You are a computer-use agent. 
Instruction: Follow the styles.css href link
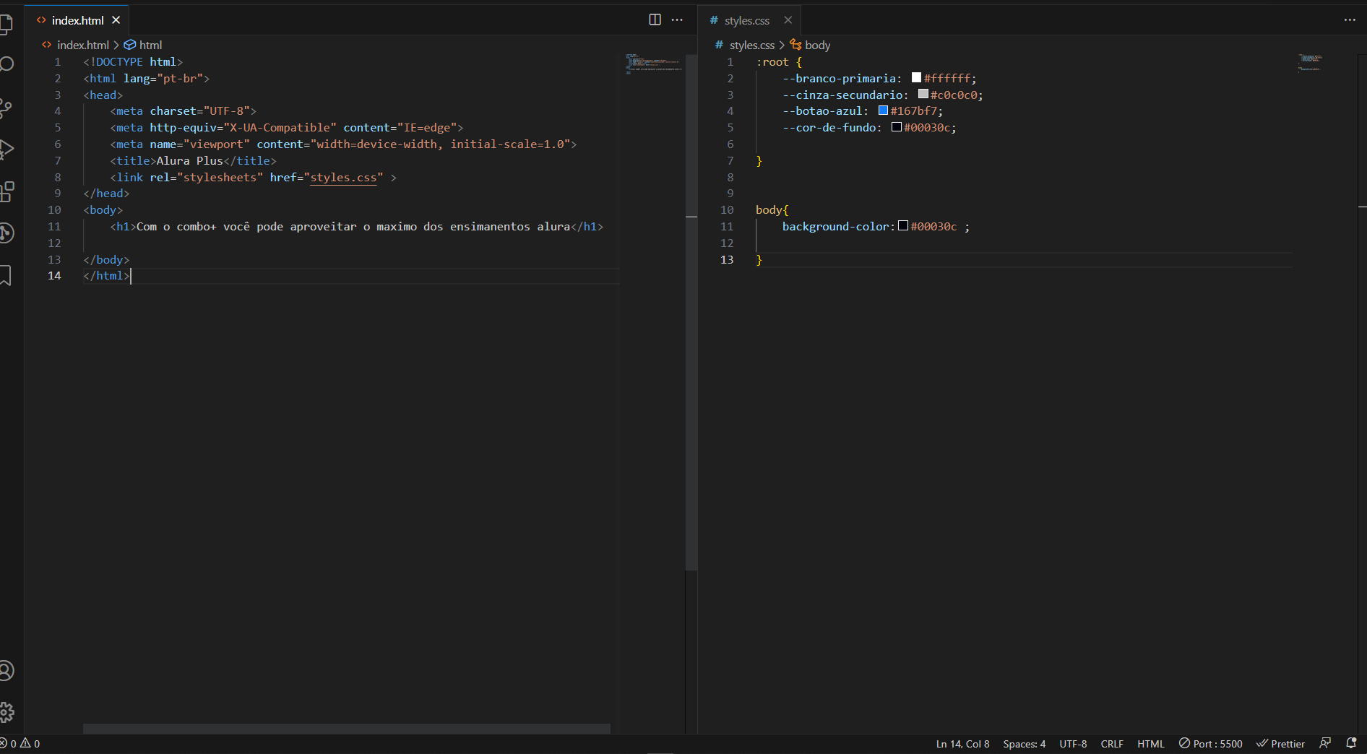343,178
